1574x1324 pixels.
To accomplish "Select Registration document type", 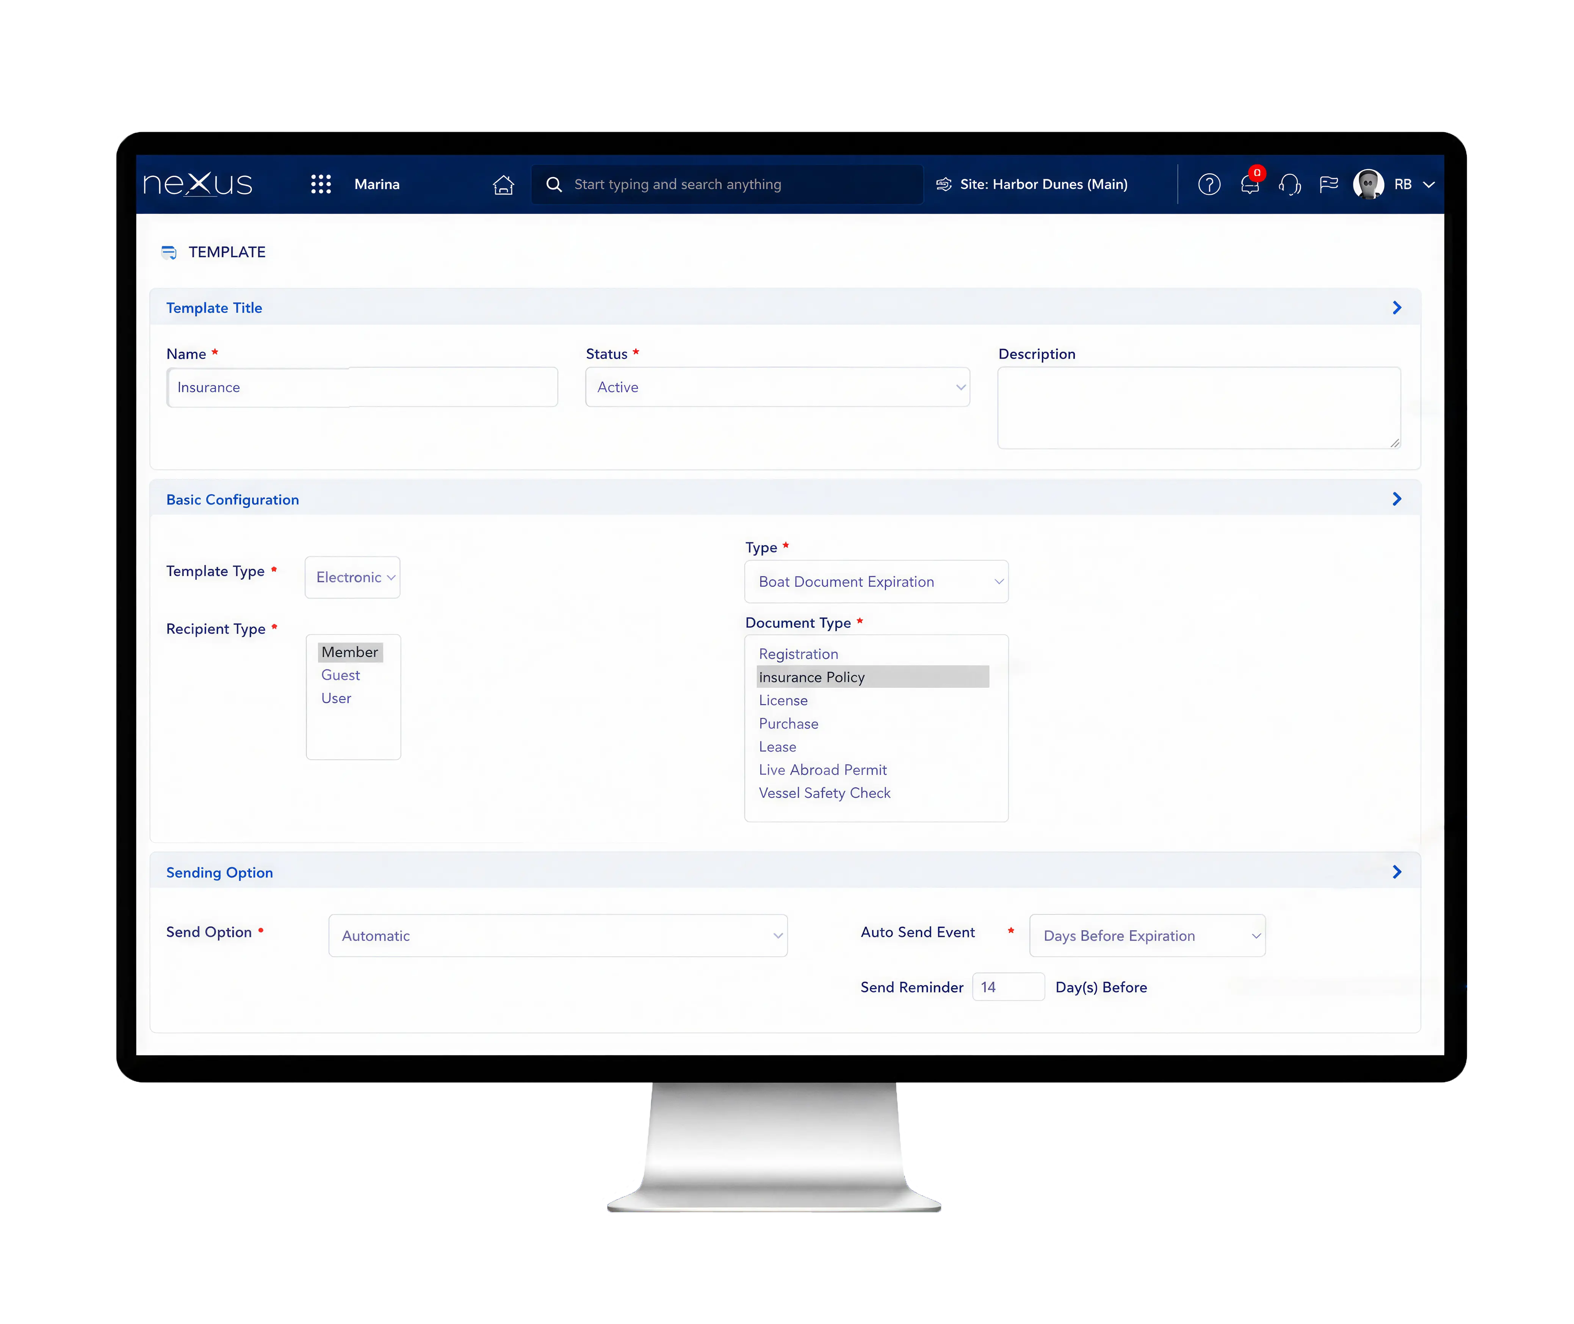I will (x=798, y=654).
